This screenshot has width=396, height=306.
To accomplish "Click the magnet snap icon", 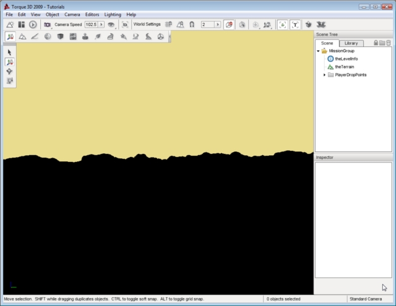I will click(x=192, y=24).
